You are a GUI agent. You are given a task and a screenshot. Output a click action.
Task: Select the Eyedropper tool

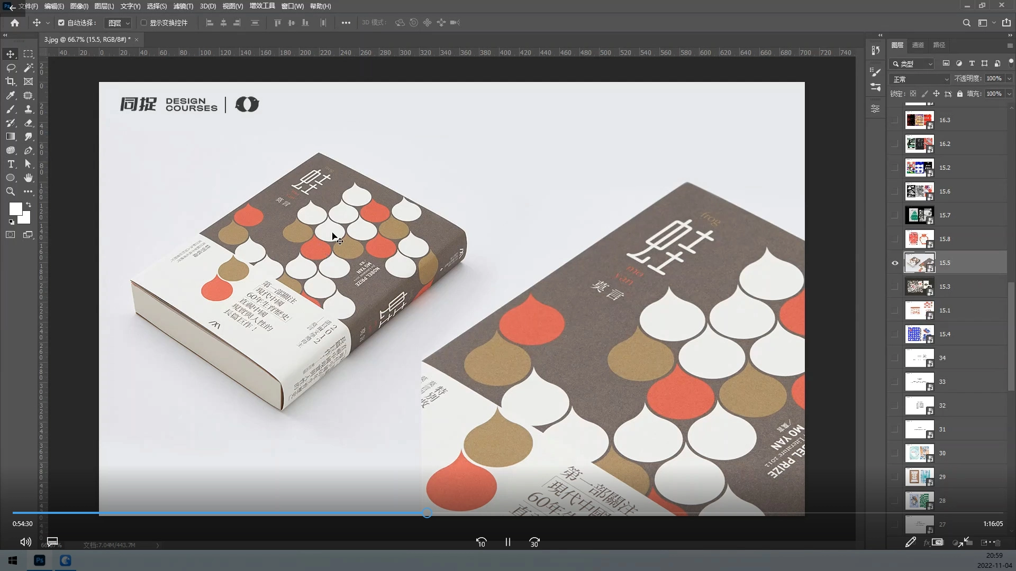coord(11,95)
